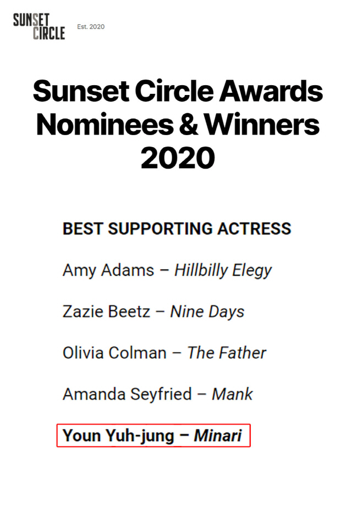Click the Minari film title
Viewport: 352px width, 508px height.
click(x=218, y=436)
